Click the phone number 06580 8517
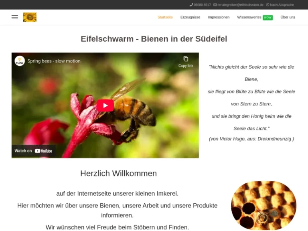The height and width of the screenshot is (231, 308). pos(202,5)
